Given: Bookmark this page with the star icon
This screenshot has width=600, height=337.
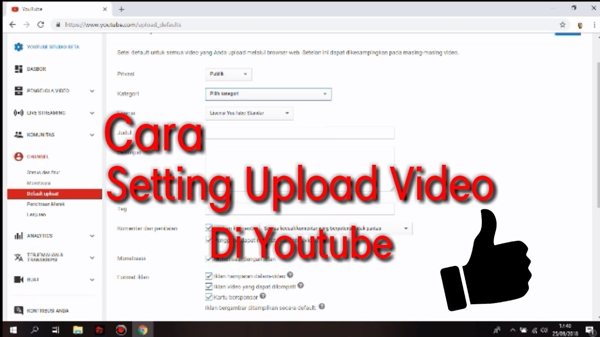Looking at the screenshot, I should click(562, 25).
